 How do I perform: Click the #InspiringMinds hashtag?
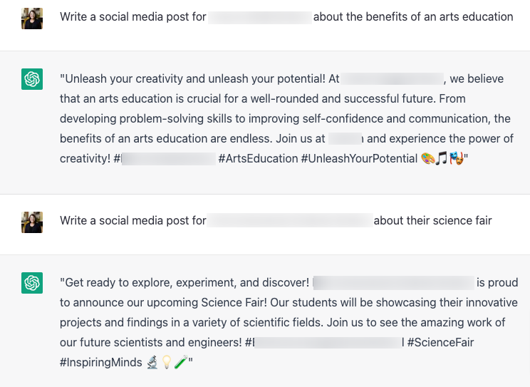(x=101, y=363)
